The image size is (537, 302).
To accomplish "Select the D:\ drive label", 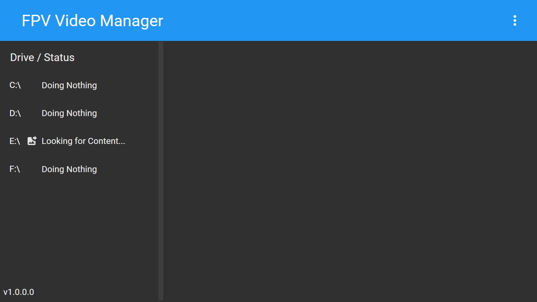I will (x=15, y=113).
